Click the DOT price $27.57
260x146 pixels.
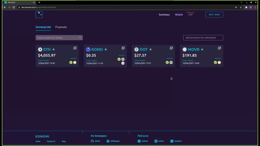140,55
